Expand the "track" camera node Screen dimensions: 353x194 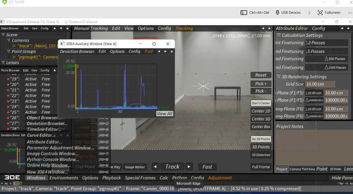14,46
